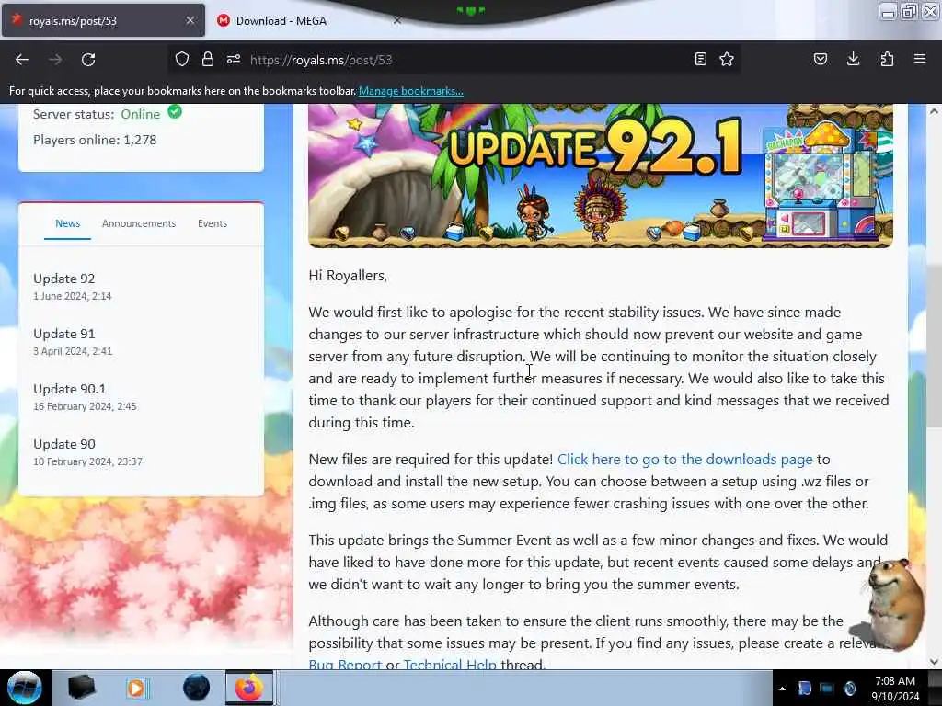Switch to the Download - MEGA tab
Screen dimensions: 942x706
[281, 20]
